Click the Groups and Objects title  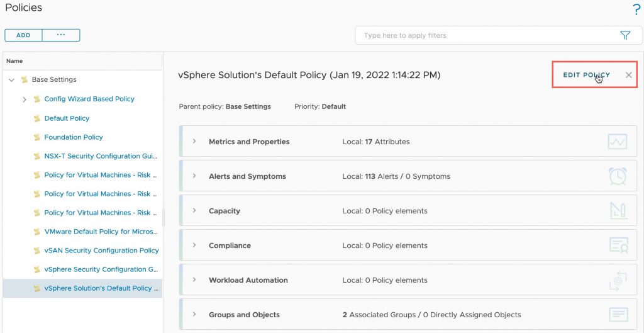(245, 315)
